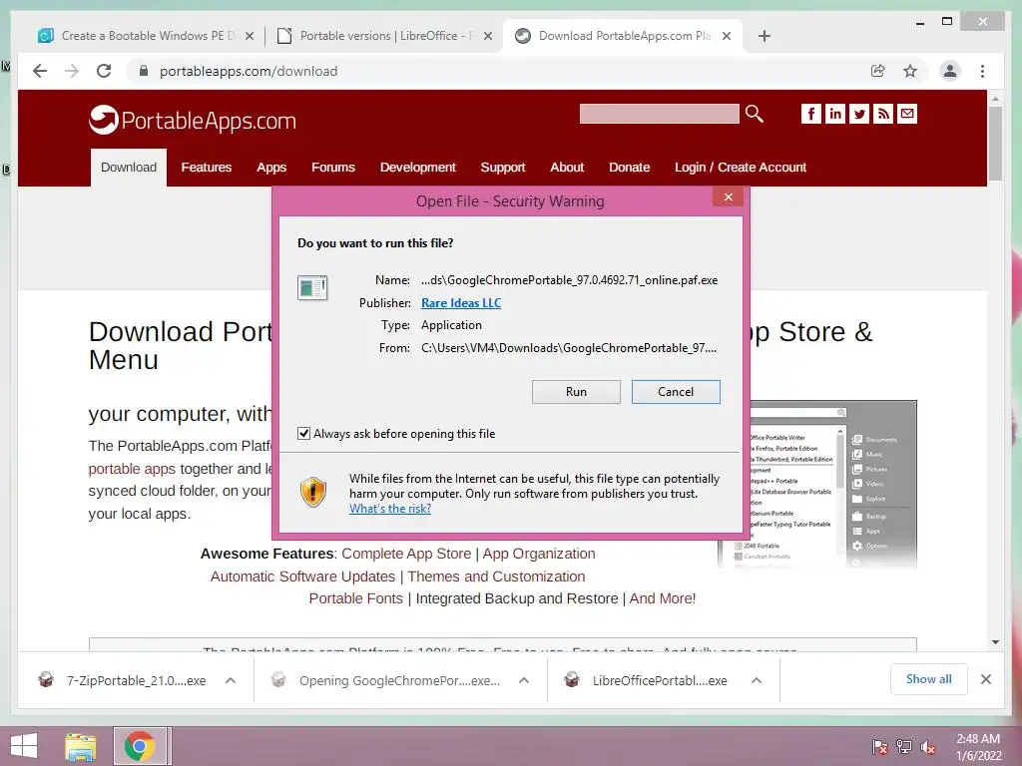Image resolution: width=1022 pixels, height=766 pixels.
Task: Click the LibreOfficePortable download file icon
Action: pyautogui.click(x=572, y=680)
